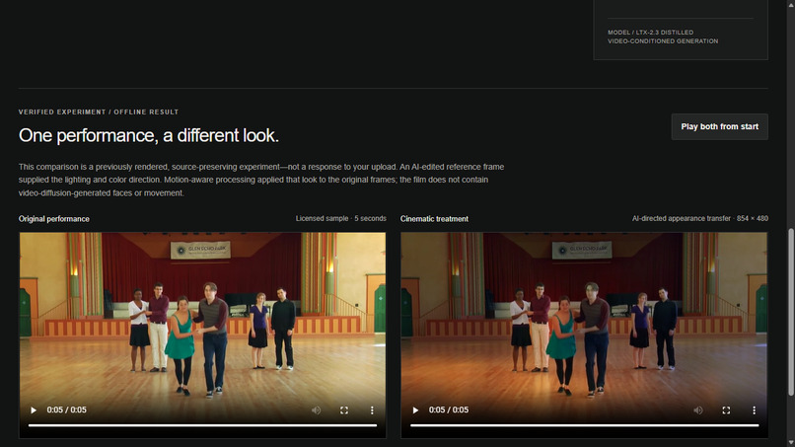Click the "VIDEO-CONDITIONED GENERATION" text

click(x=663, y=41)
